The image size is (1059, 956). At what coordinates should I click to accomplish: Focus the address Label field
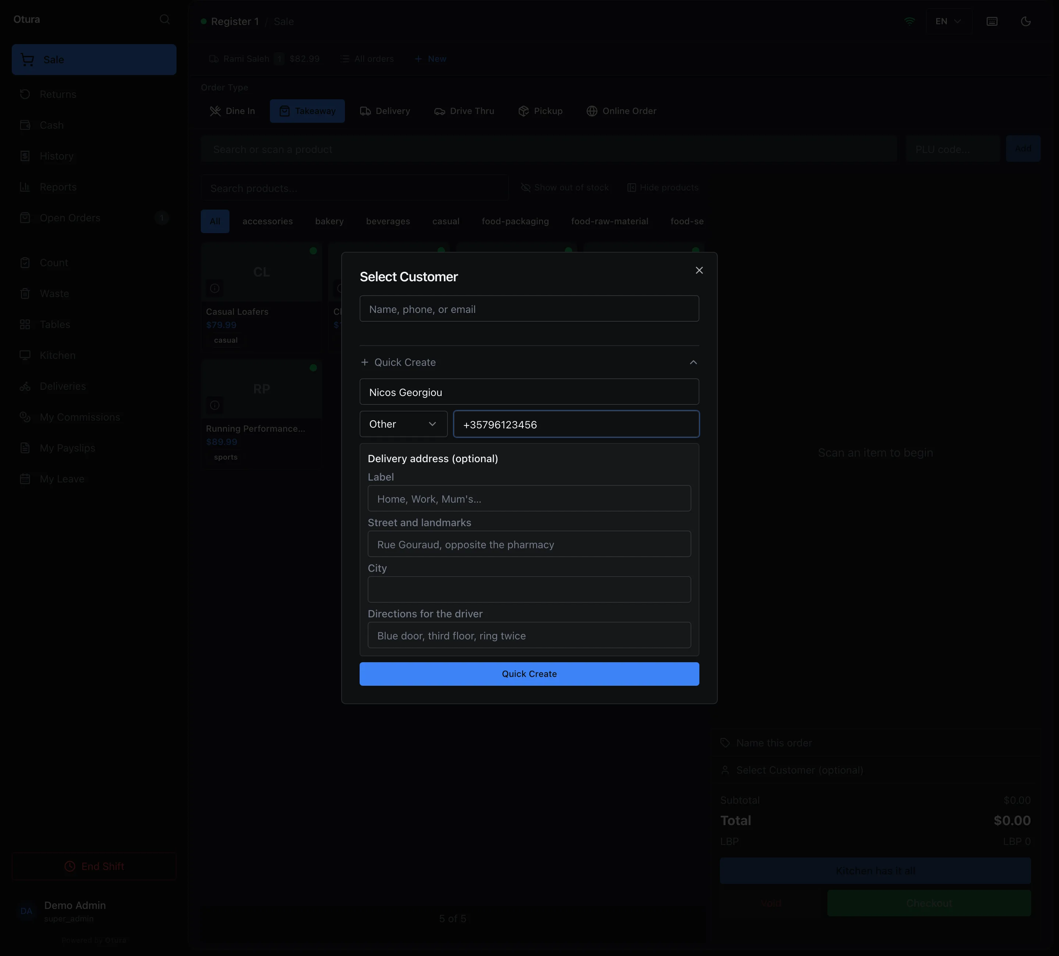(x=529, y=499)
